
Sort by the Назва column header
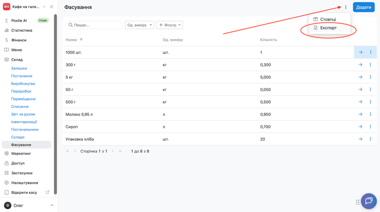coord(74,40)
